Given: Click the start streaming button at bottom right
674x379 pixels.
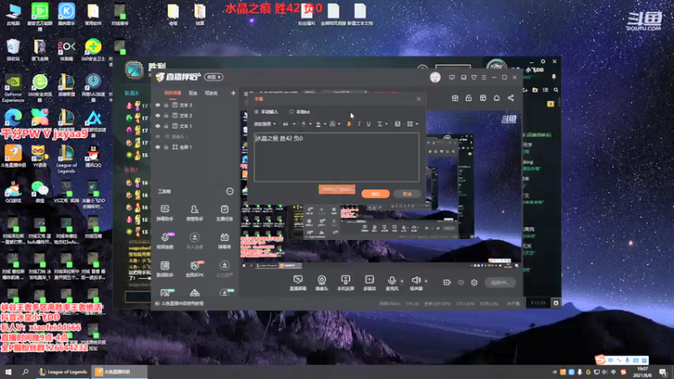Looking at the screenshot, I should pos(500,282).
